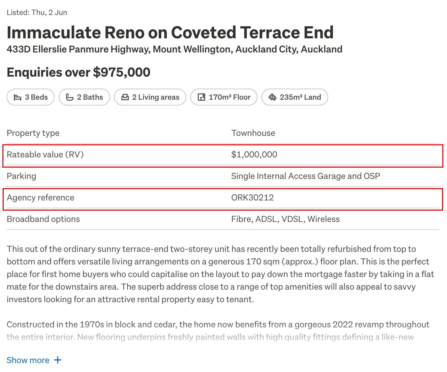Click the Agency reference label
This screenshot has height=372, width=447.
click(x=40, y=198)
